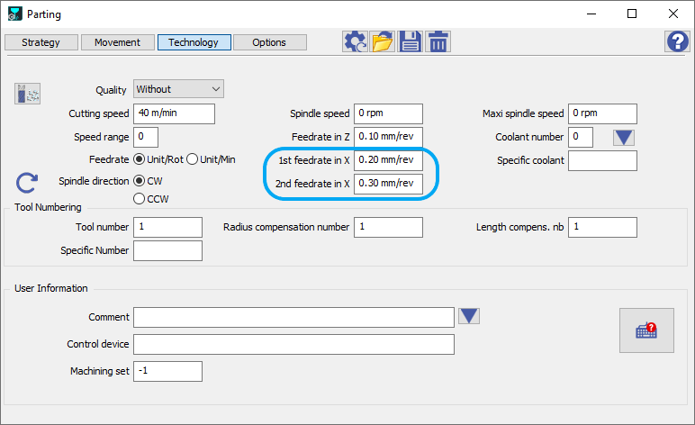This screenshot has width=695, height=425.
Task: Click the keyboard help icon button
Action: coord(646,330)
